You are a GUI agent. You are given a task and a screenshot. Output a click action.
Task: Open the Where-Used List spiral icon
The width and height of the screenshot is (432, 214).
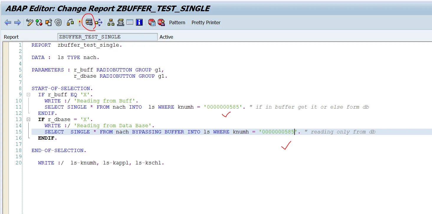click(x=58, y=22)
